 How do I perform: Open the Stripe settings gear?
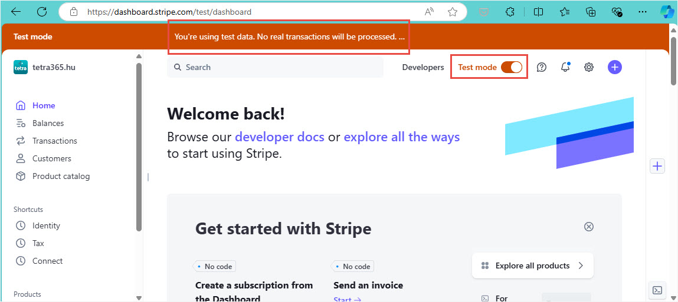588,67
